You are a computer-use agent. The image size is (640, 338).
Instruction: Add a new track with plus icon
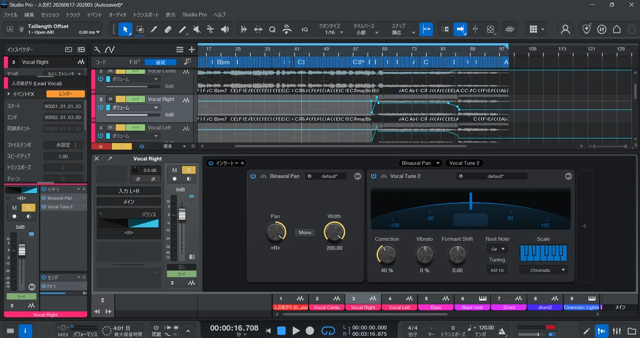click(191, 50)
